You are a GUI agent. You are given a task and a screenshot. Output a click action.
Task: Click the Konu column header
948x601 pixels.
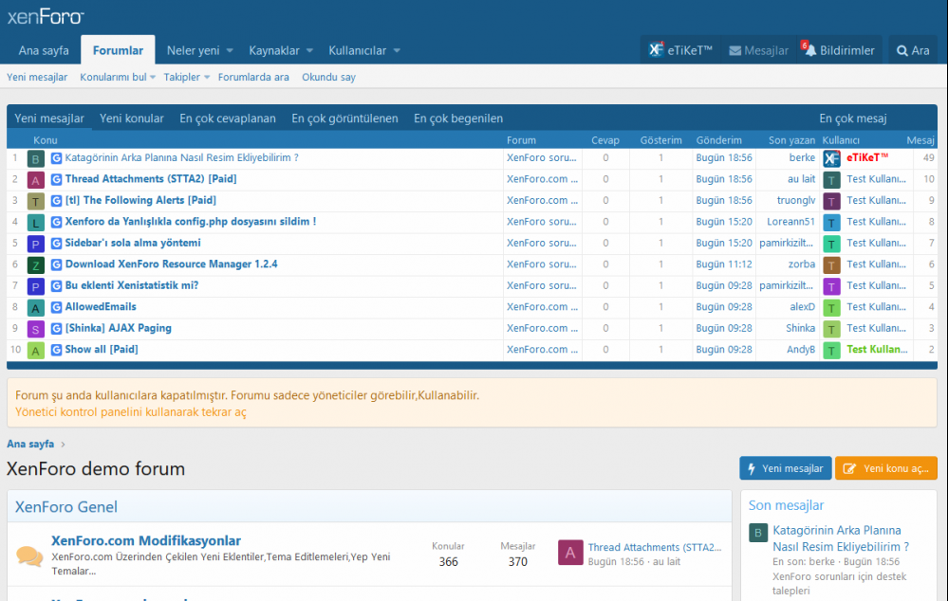point(46,140)
